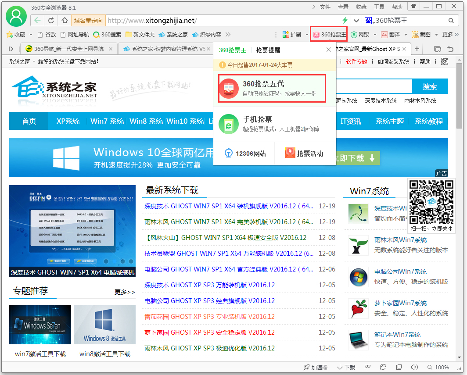This screenshot has height=375, width=467.
Task: Expand the 收藏 dropdown arrow
Action: coord(31,35)
